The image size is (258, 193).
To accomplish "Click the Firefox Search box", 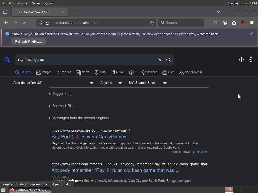I will pyautogui.click(x=181, y=23).
